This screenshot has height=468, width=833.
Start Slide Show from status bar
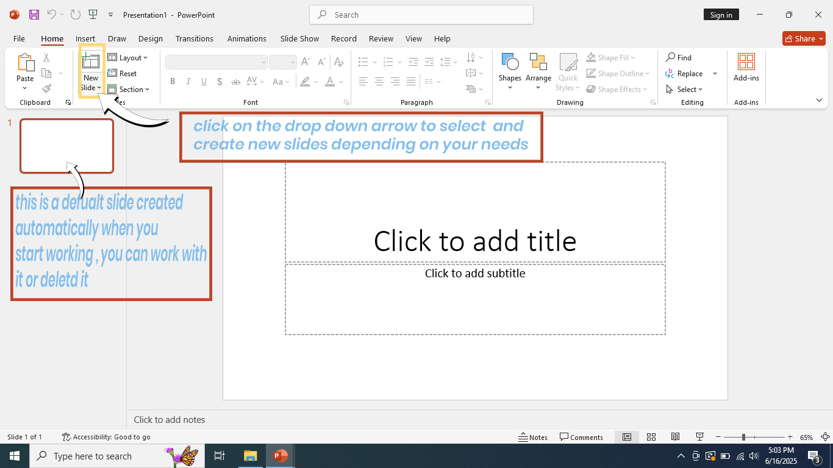click(699, 437)
